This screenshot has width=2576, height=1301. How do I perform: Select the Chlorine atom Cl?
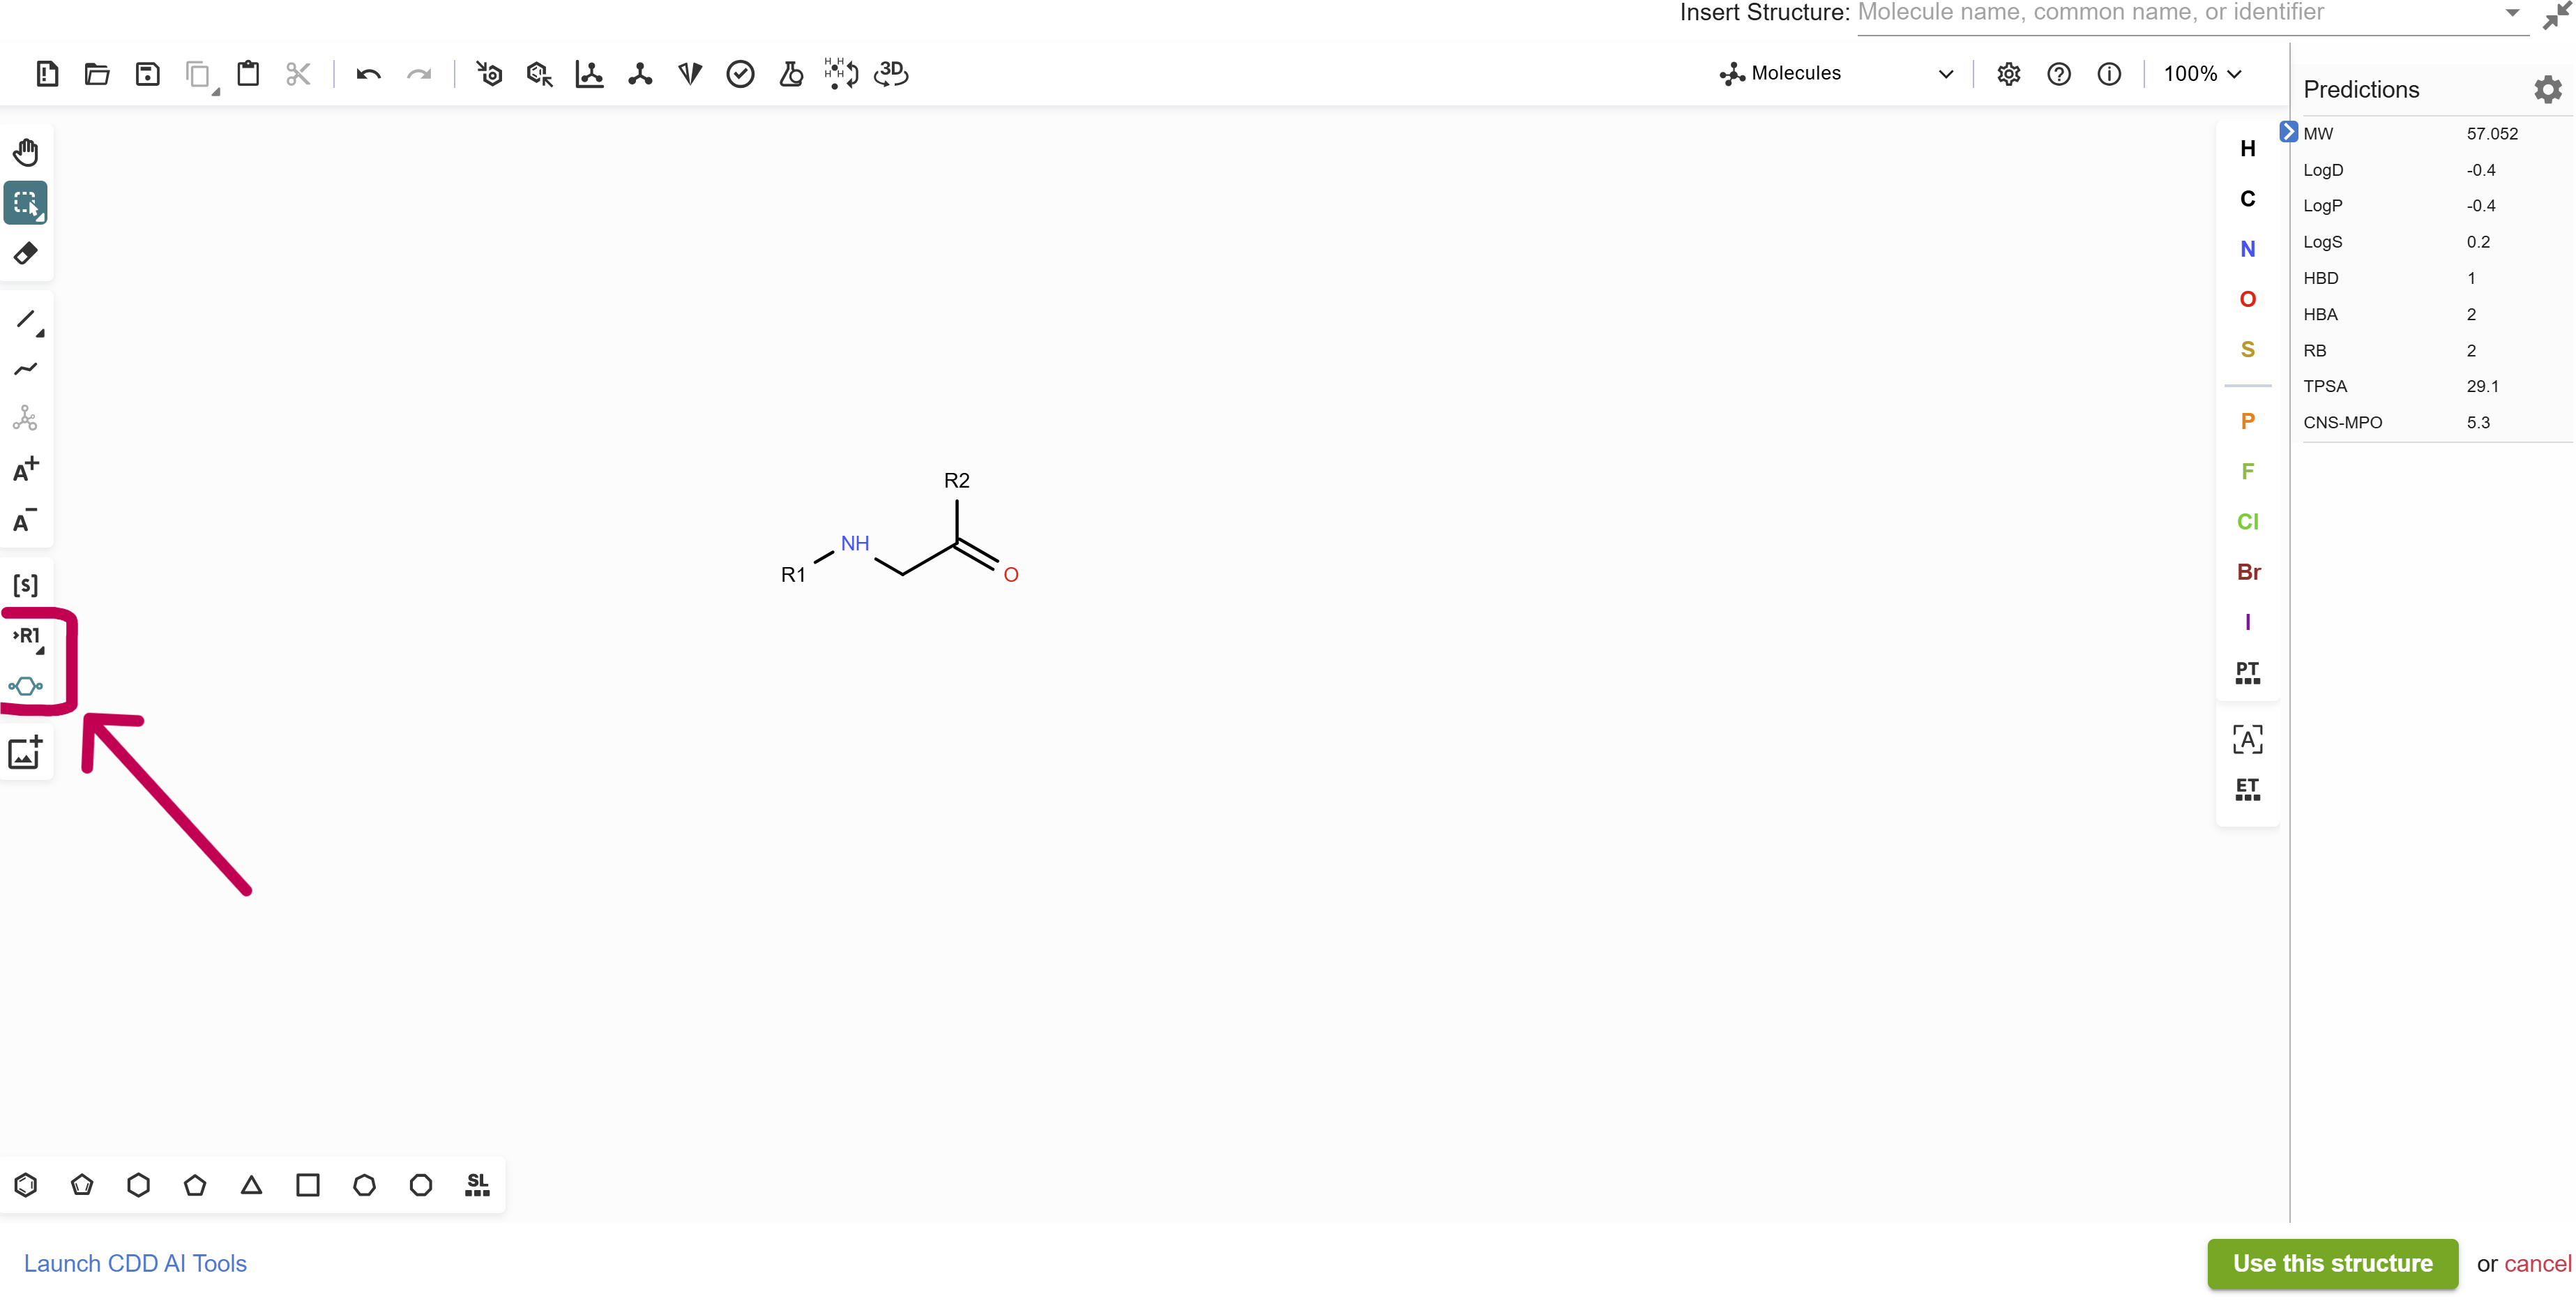click(2248, 522)
